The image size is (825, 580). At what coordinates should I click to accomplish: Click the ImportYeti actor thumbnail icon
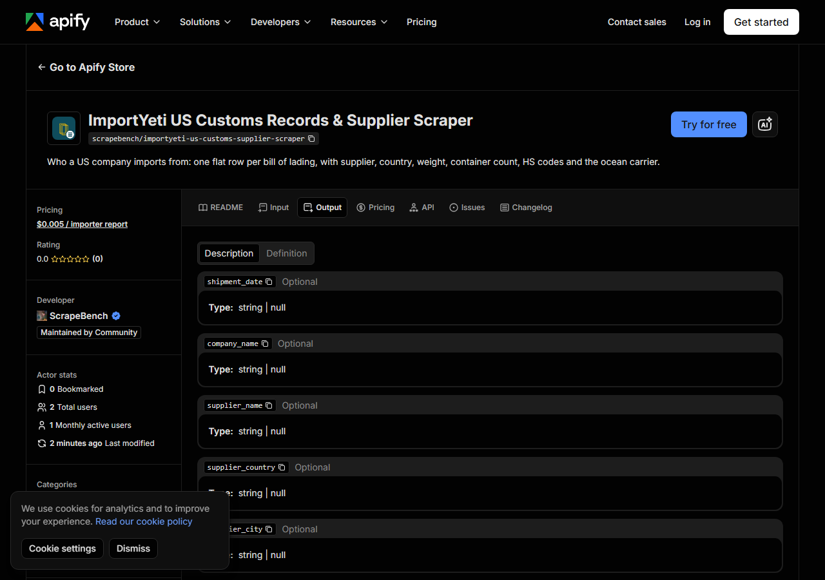[64, 128]
